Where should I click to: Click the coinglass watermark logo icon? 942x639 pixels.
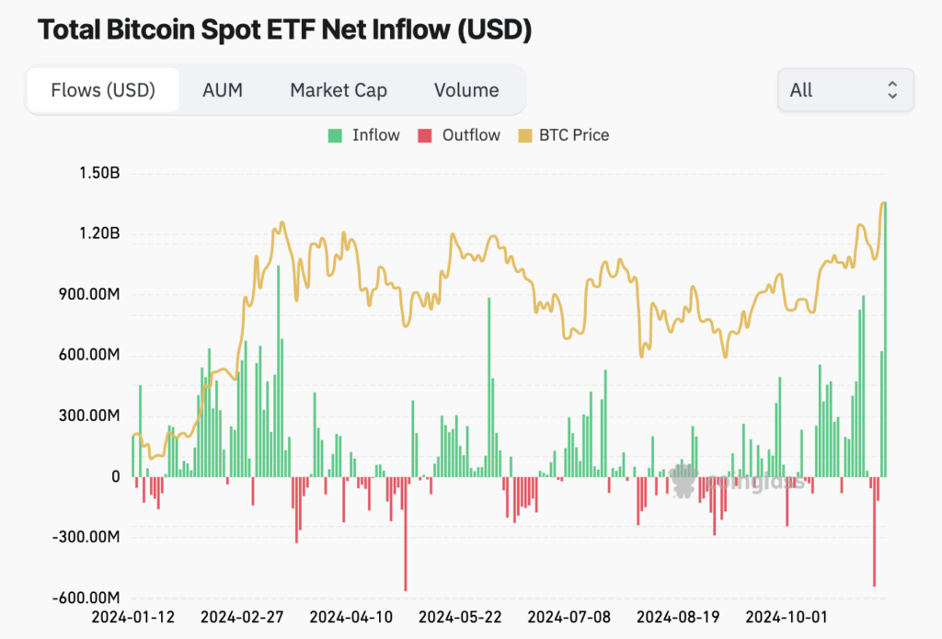coord(684,480)
